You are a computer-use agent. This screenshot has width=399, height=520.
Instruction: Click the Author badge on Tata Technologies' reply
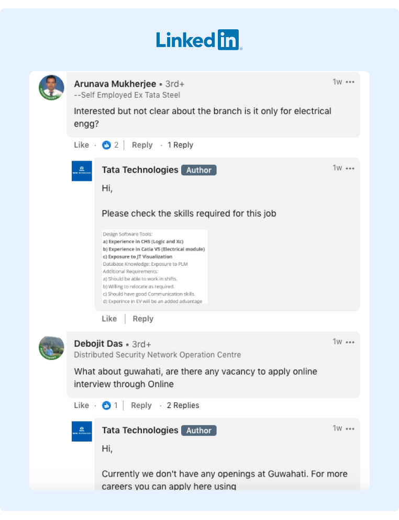click(199, 170)
